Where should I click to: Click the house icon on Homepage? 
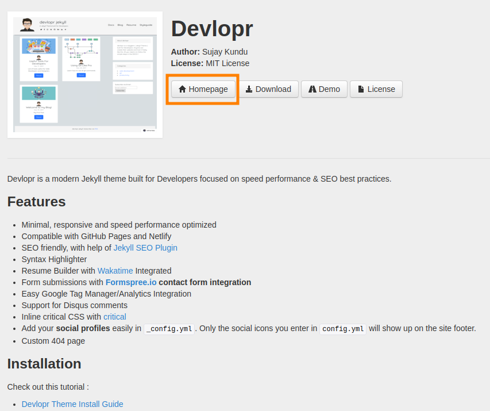coord(182,89)
